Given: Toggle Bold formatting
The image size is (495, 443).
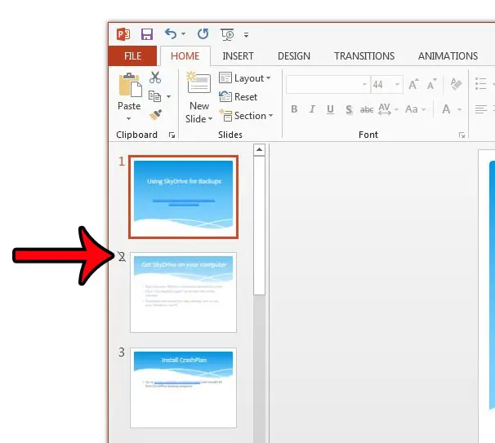Looking at the screenshot, I should (294, 109).
